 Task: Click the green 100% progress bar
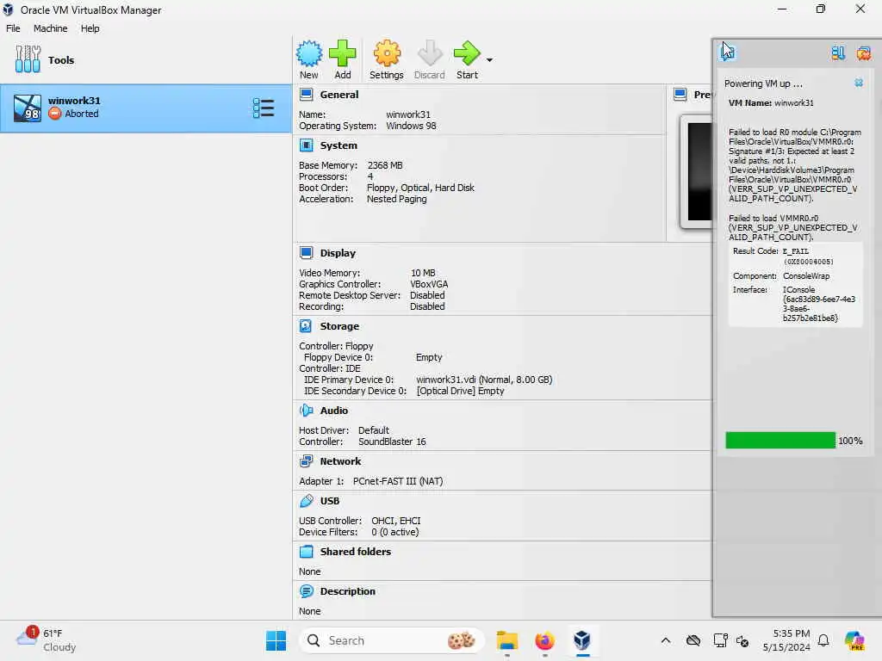[x=780, y=441]
